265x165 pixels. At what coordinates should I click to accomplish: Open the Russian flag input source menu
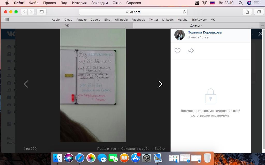point(212,3)
